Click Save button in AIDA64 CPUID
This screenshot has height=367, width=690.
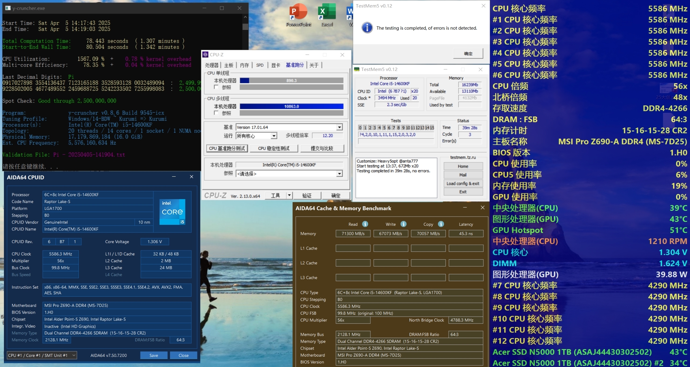click(154, 355)
